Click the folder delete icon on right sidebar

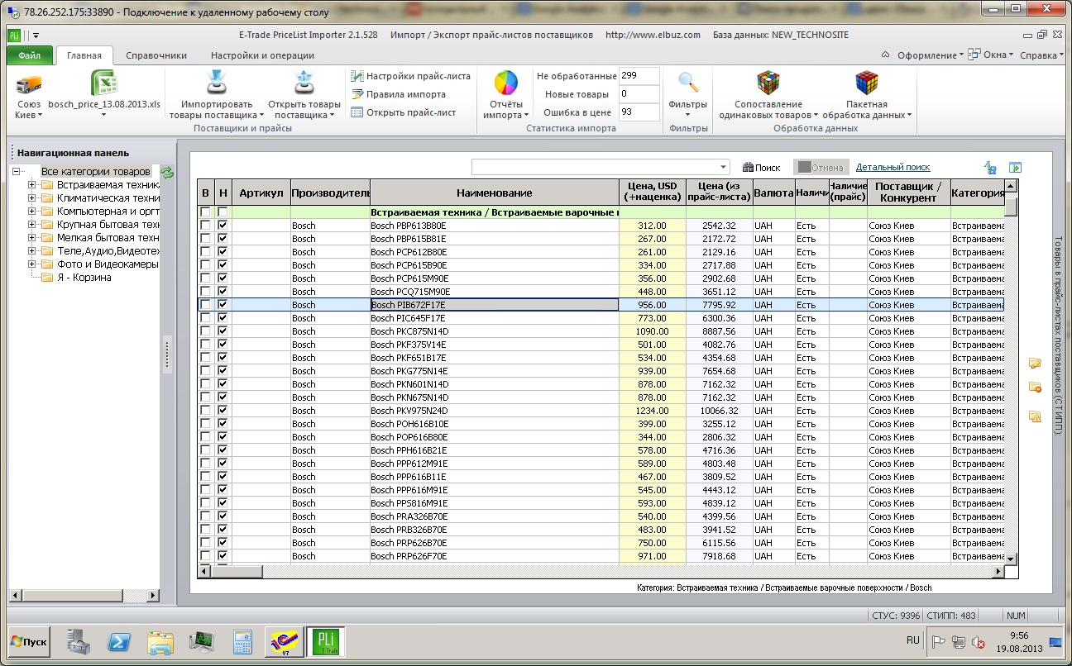(1034, 387)
